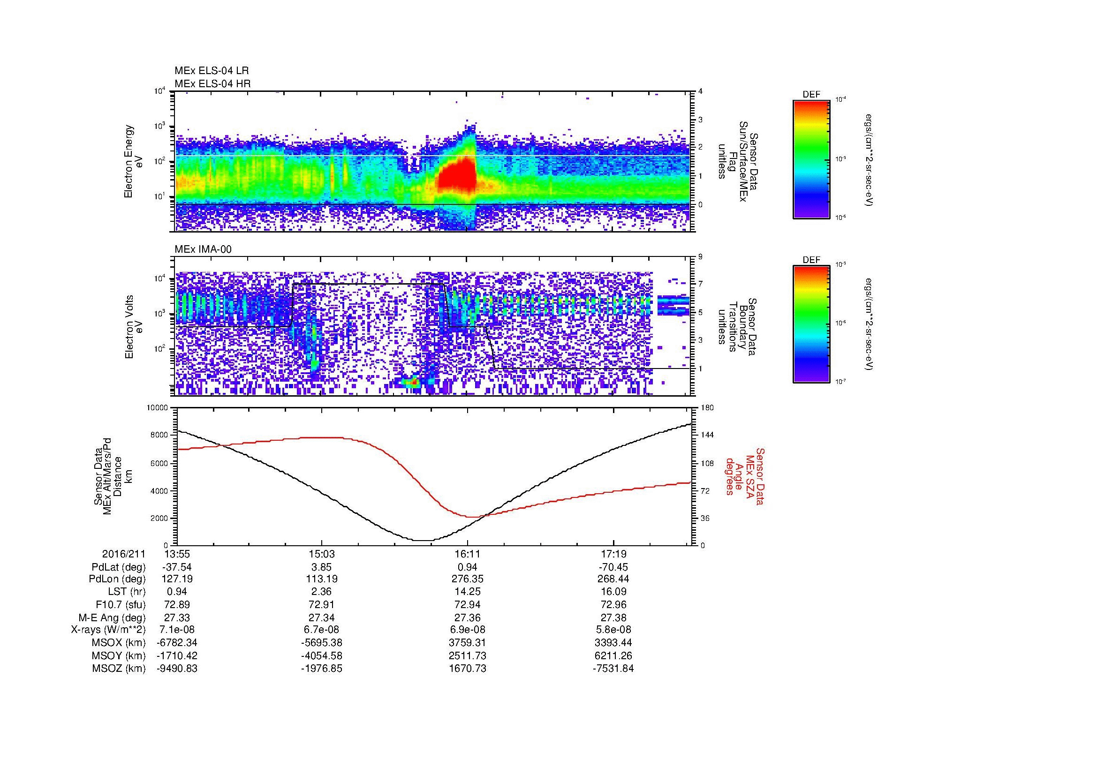Click the LST (hr) row label

coord(126,592)
